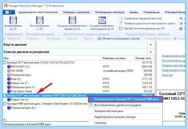Open the Планировщик tab
Image resolution: width=188 pixels, height=129 pixels.
[151, 12]
